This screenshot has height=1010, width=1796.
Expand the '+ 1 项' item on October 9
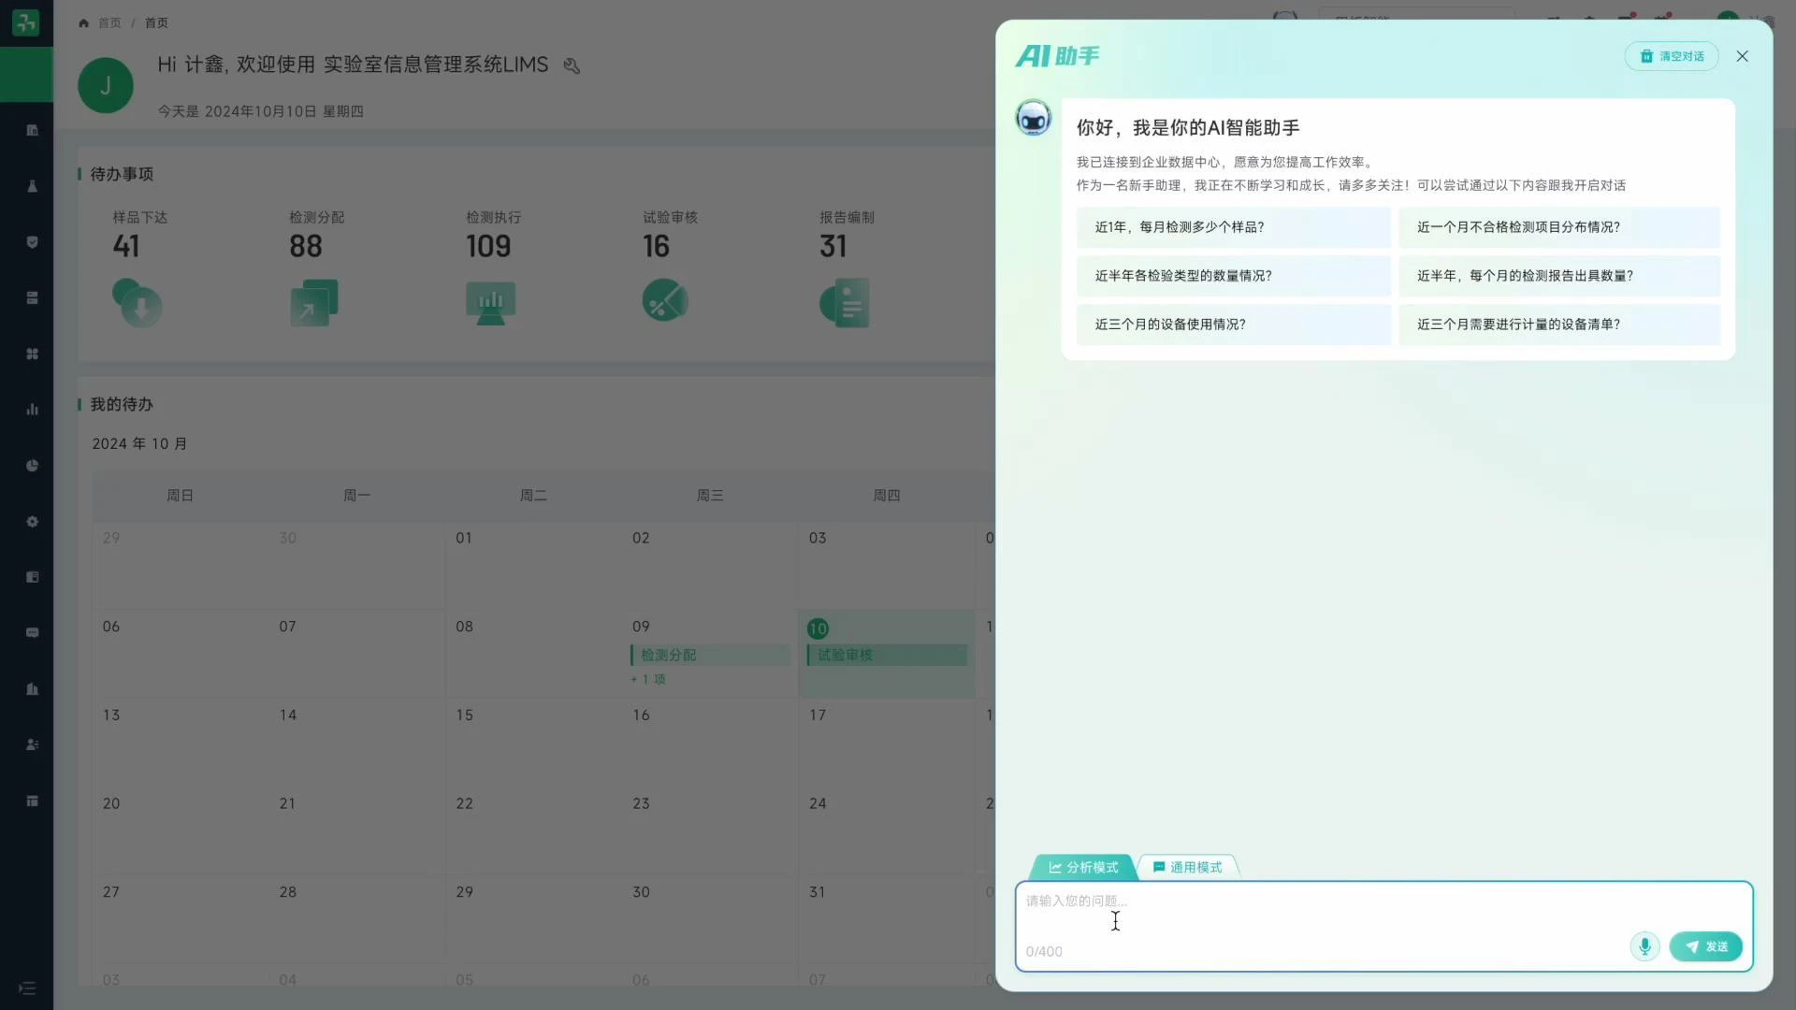(647, 679)
